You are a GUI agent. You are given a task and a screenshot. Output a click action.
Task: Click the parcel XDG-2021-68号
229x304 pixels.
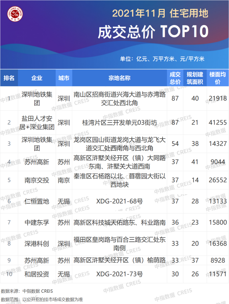click(x=119, y=201)
